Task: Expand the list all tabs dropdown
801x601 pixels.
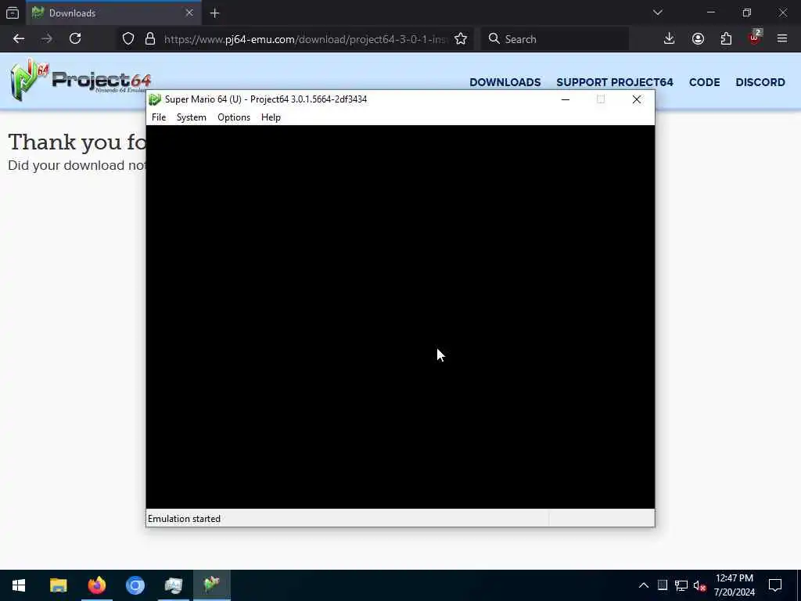Action: click(x=657, y=13)
